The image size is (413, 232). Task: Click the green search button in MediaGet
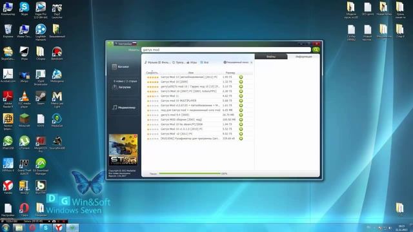(x=316, y=50)
